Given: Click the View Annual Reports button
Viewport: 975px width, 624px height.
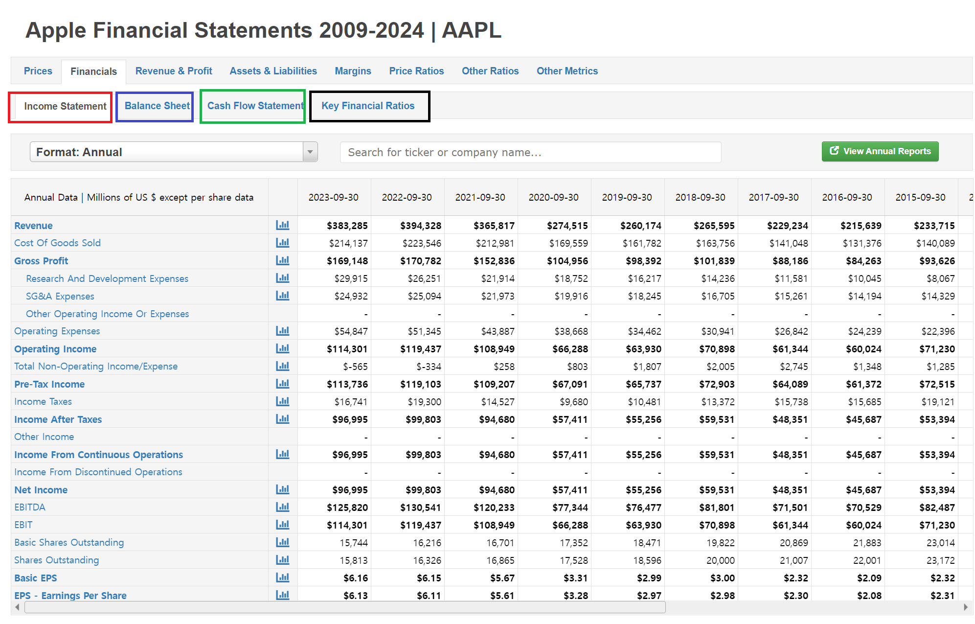Looking at the screenshot, I should pos(880,151).
